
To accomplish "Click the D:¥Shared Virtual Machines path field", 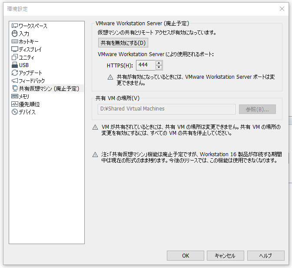I will coord(166,109).
